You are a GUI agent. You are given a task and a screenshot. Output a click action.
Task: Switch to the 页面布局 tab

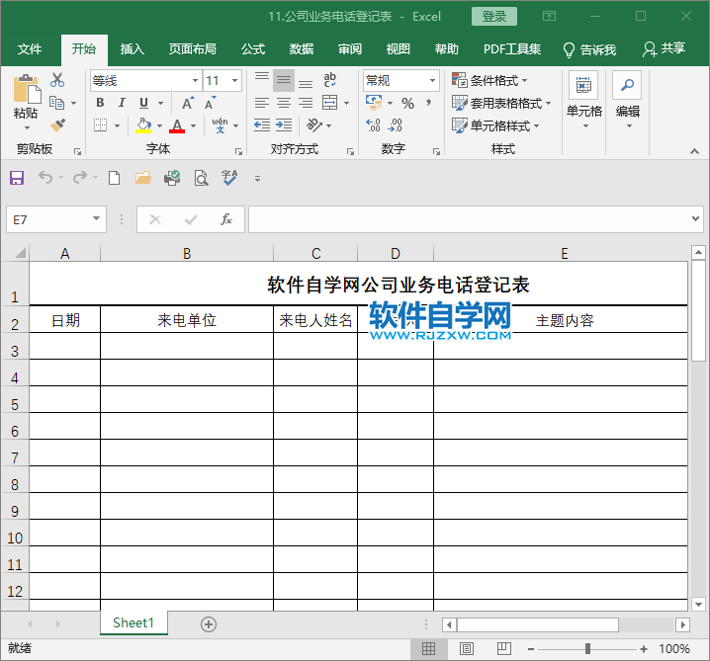click(193, 48)
